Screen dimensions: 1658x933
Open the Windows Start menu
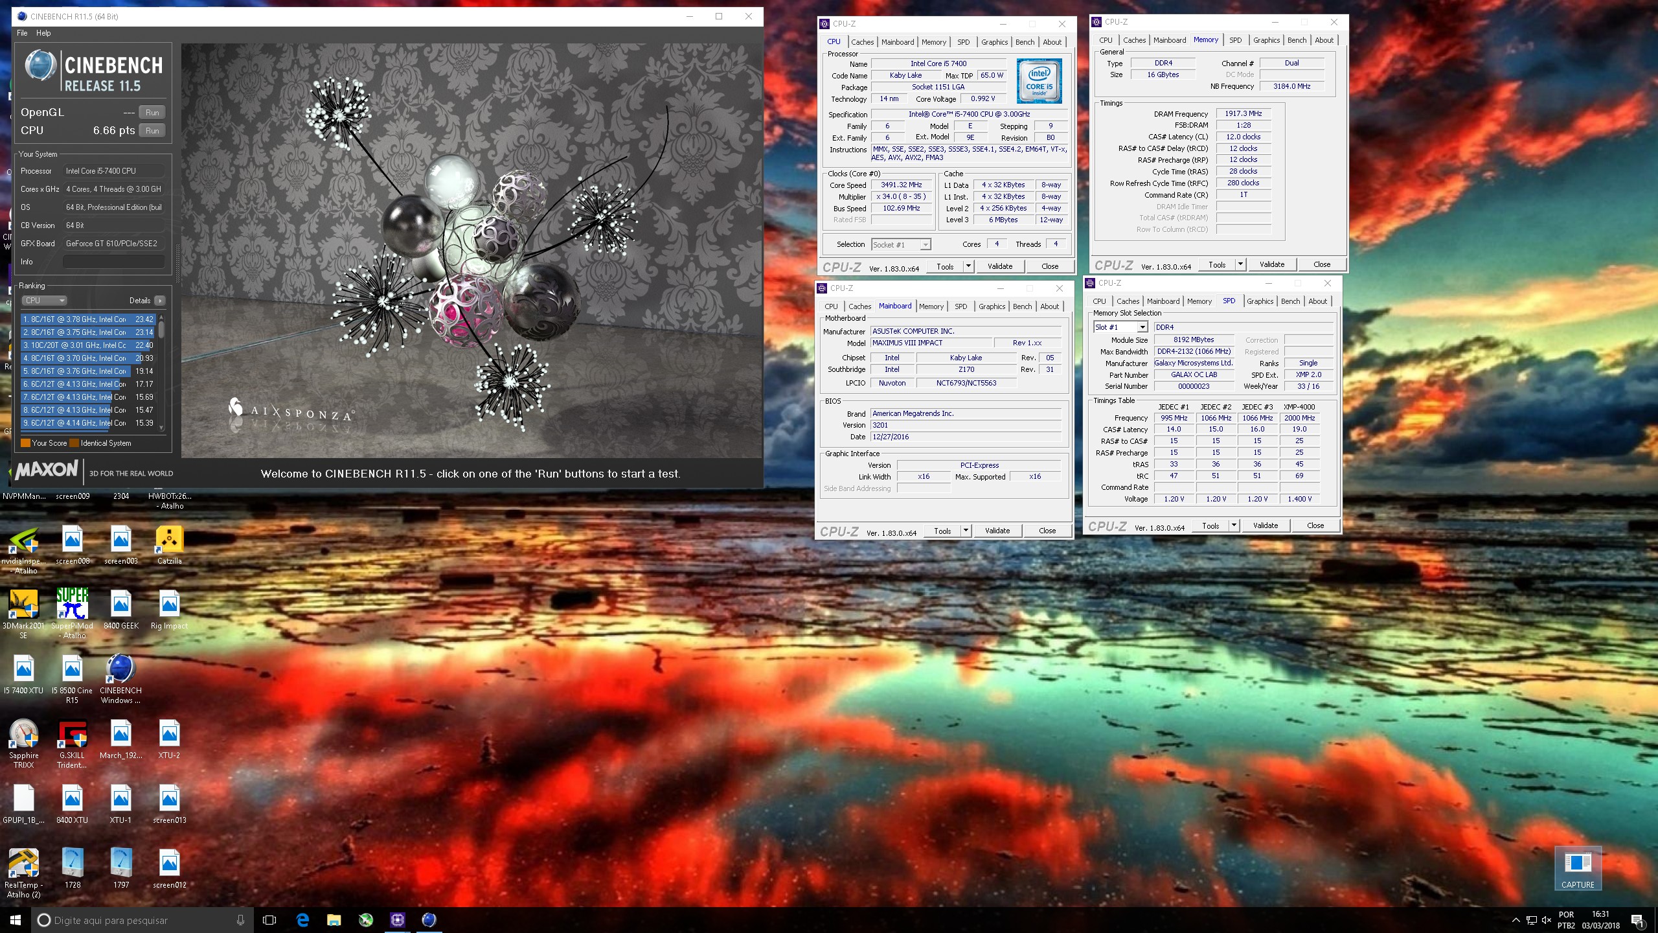pos(16,920)
